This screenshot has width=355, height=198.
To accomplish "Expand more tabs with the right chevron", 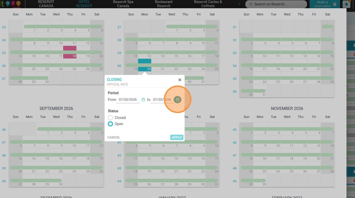I will (239, 4).
